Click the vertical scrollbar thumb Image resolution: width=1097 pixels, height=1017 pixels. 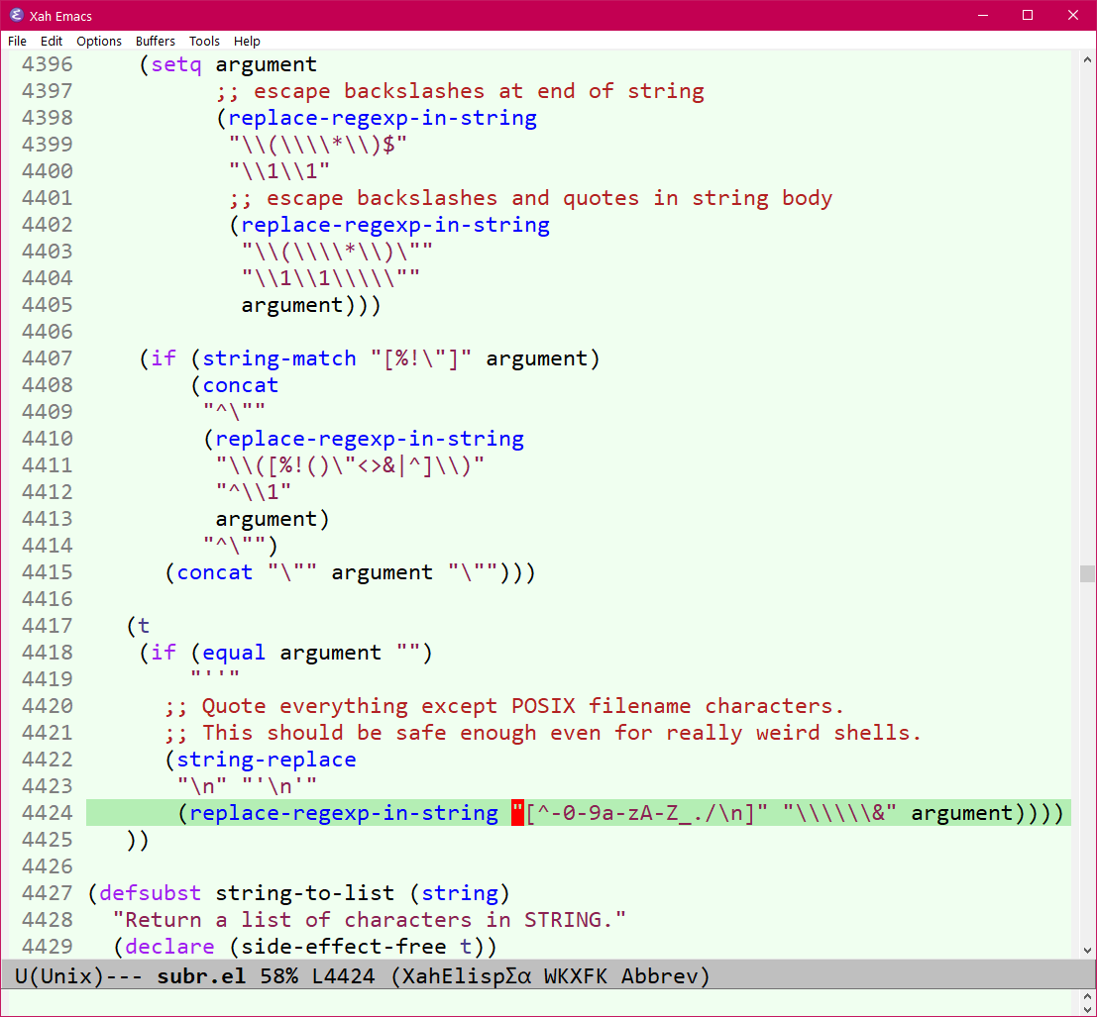point(1087,574)
